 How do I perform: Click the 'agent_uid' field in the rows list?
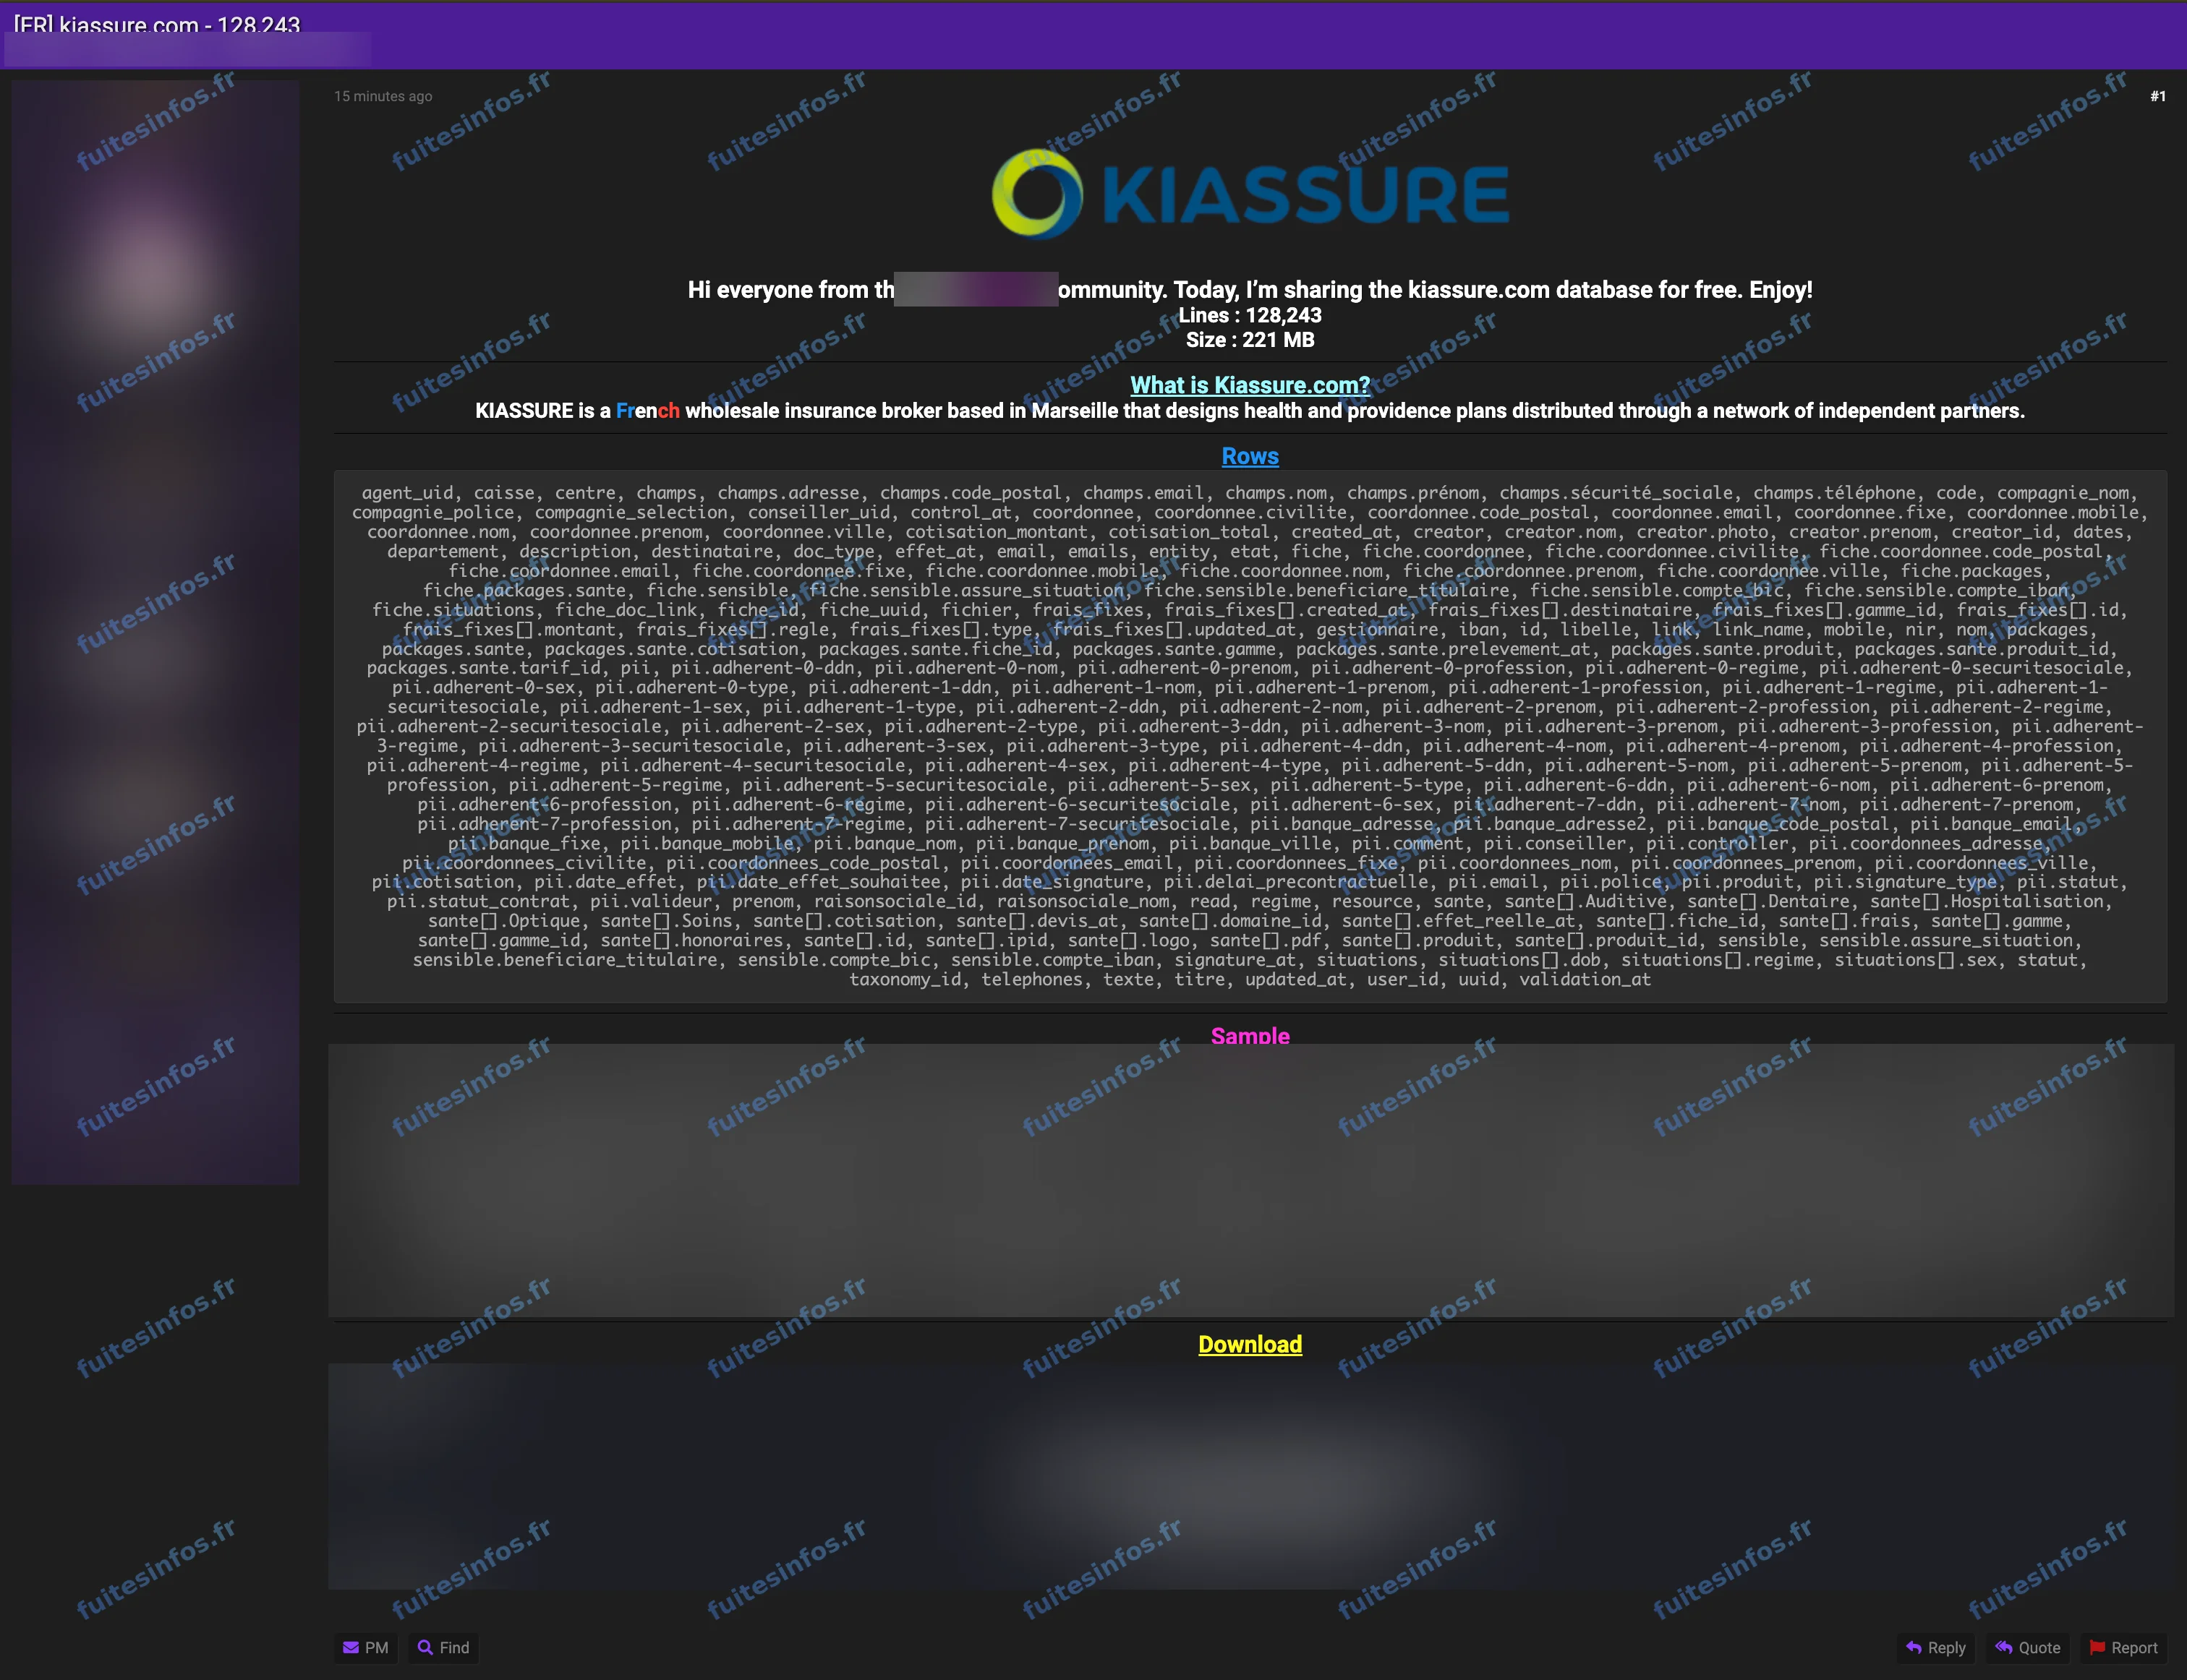pos(406,493)
